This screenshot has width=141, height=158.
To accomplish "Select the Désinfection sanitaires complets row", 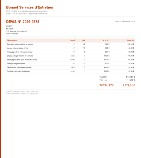I will (70, 67).
